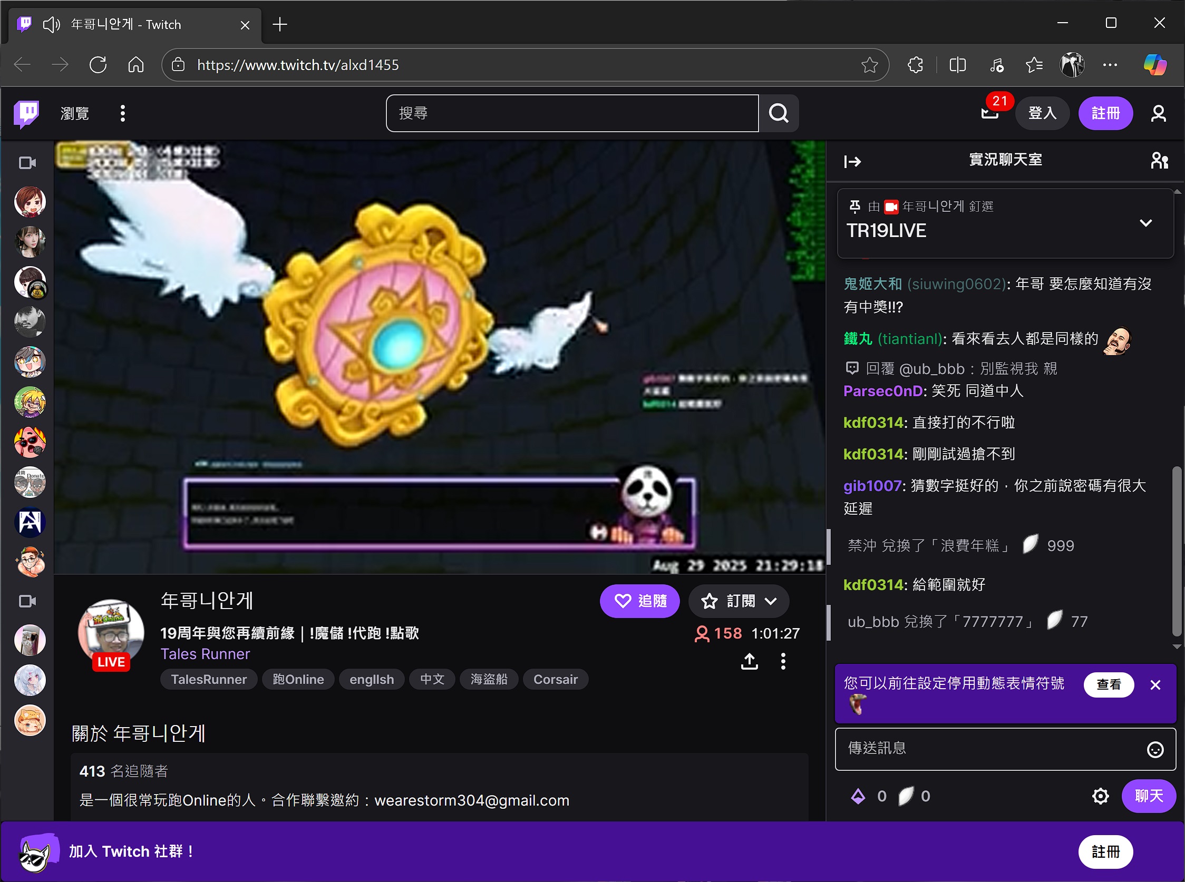1185x882 pixels.
Task: Open the 瀏覽 browse menu item
Action: click(x=75, y=113)
